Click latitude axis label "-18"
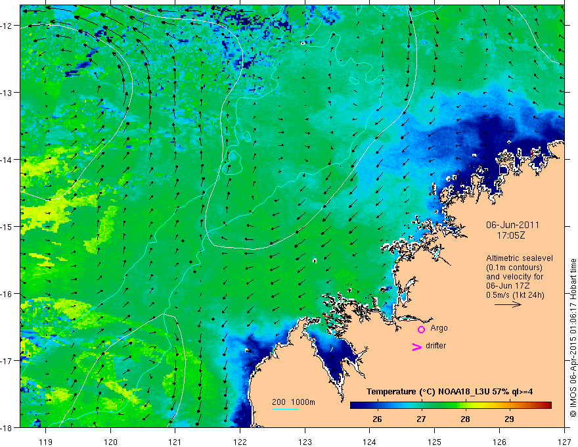Screen dimensions: 578x447 (x=7, y=427)
